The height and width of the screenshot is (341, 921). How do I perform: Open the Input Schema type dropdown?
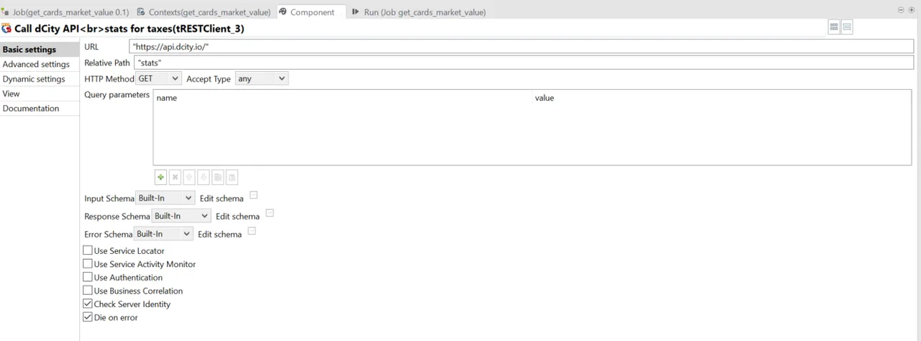click(x=165, y=198)
